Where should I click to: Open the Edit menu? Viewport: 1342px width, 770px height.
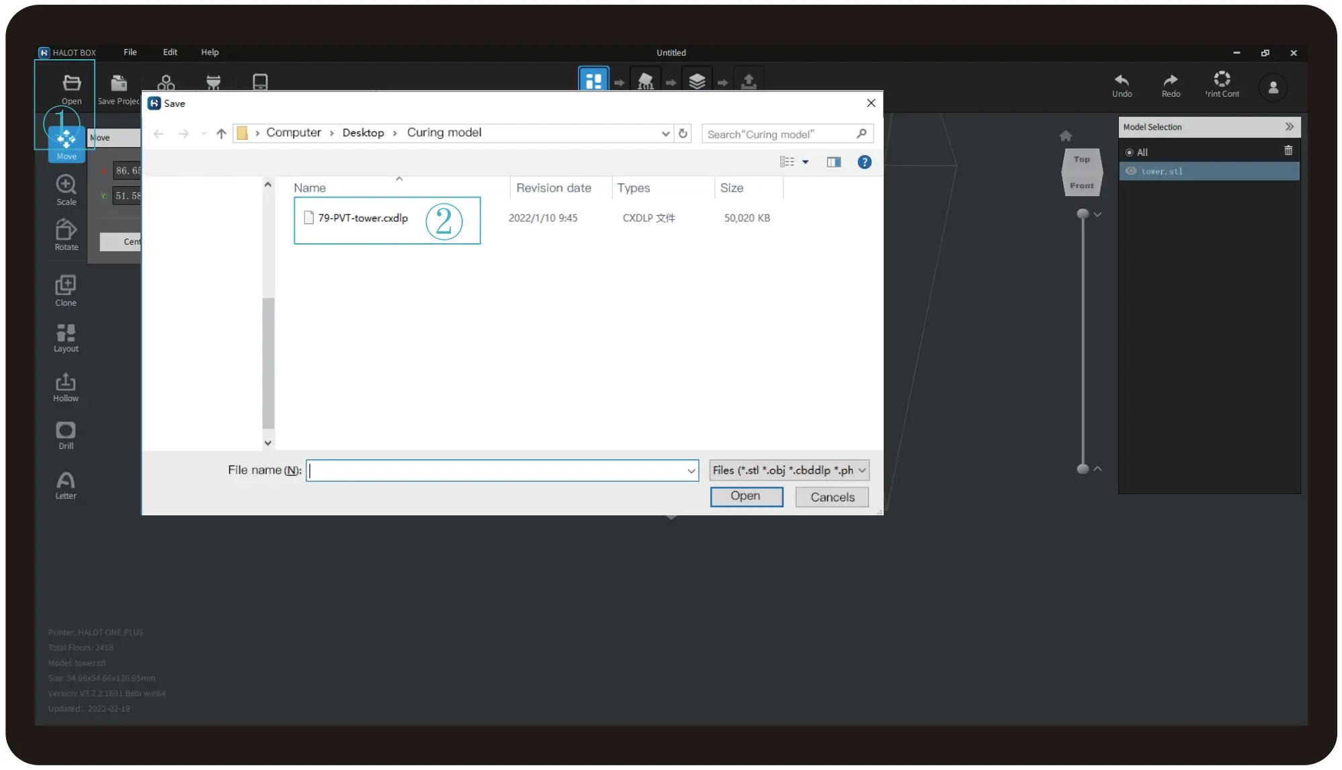[170, 52]
